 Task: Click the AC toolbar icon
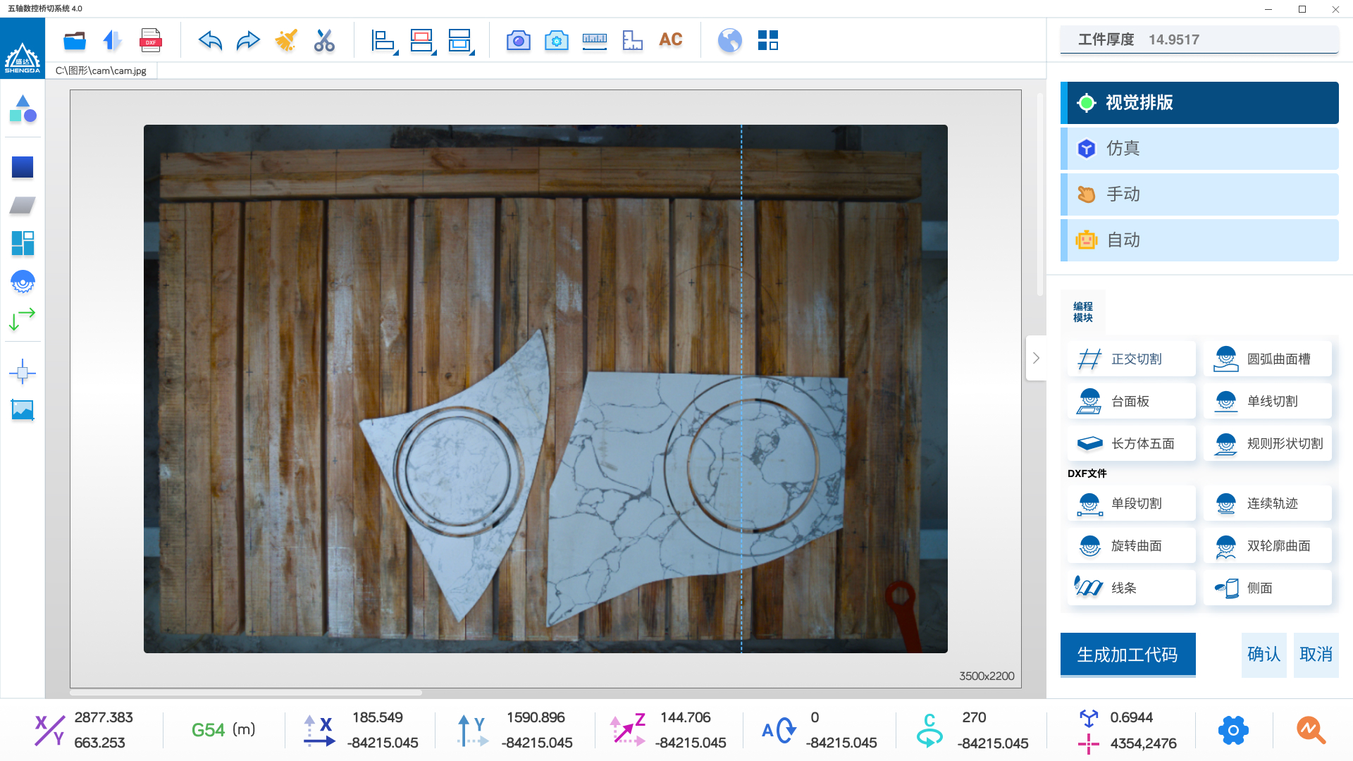pyautogui.click(x=670, y=40)
